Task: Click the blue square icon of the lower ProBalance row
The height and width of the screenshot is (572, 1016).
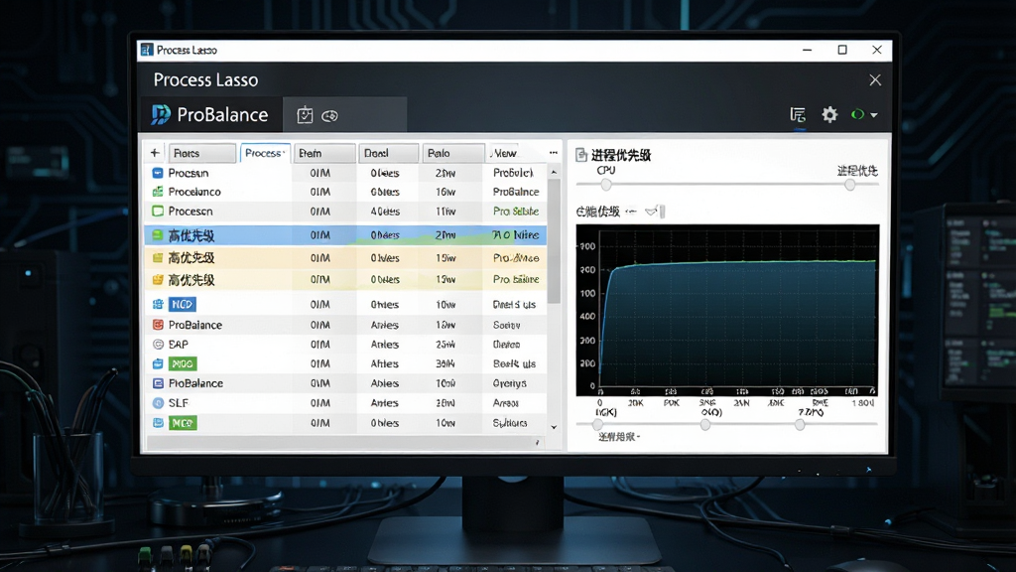Action: pos(158,383)
